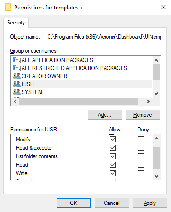171x212 pixels.
Task: Click up arrow of user names list
Action: (156, 60)
